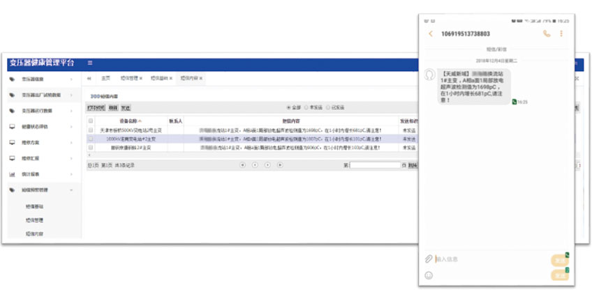Open 短信内容 submenu item in sidebar

point(34,234)
